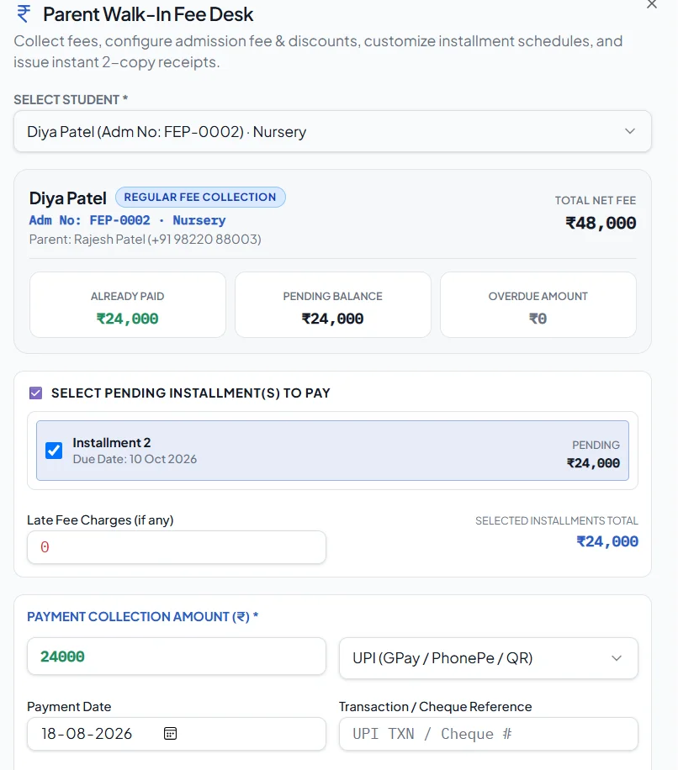Click the Installment 2 pending ₹24,000 amount

pos(593,463)
